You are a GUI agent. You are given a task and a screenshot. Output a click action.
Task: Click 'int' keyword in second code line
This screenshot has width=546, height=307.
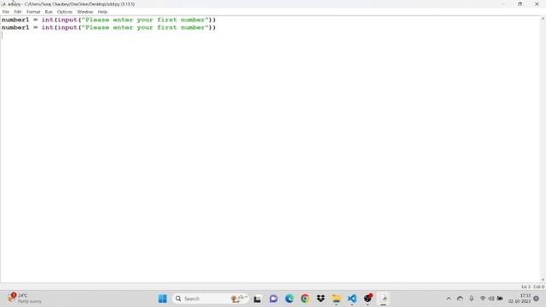48,27
